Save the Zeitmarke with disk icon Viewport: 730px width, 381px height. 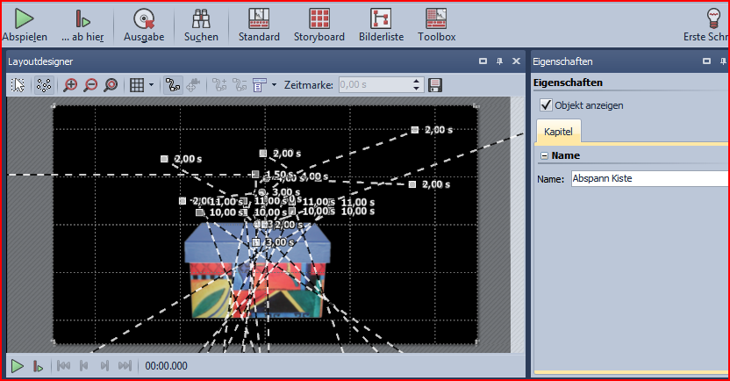coord(436,85)
